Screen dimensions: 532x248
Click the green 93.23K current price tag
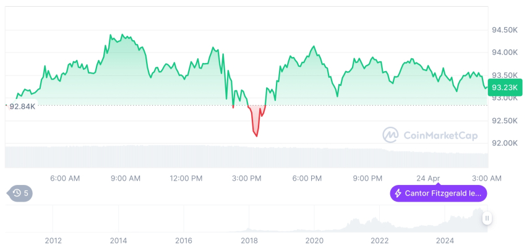click(505, 88)
